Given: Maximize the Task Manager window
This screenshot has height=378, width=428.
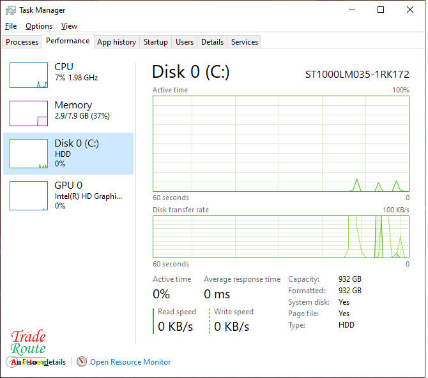Looking at the screenshot, I should coord(381,10).
